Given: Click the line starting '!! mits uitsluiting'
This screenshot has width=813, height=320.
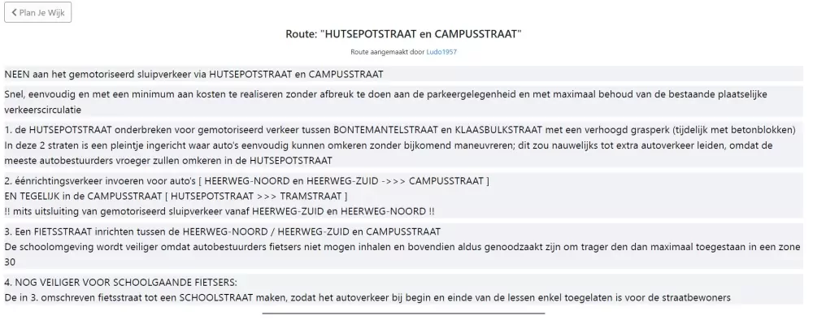Looking at the screenshot, I should 220,211.
